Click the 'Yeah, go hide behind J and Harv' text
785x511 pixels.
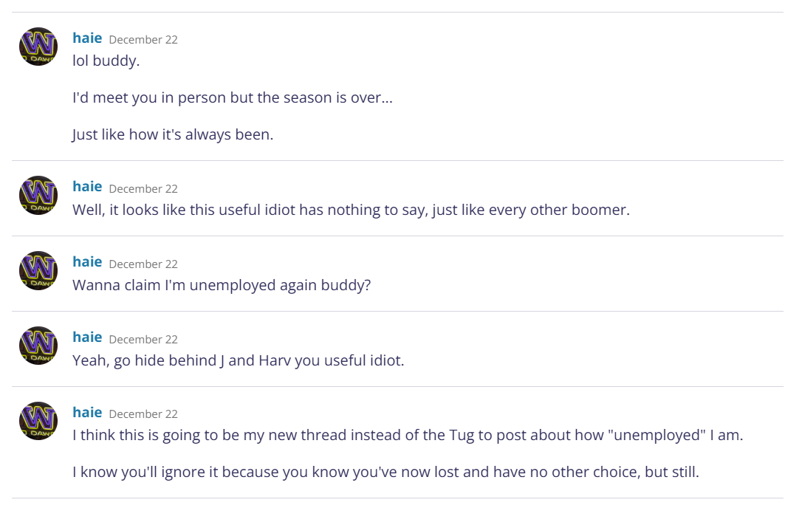pos(238,361)
